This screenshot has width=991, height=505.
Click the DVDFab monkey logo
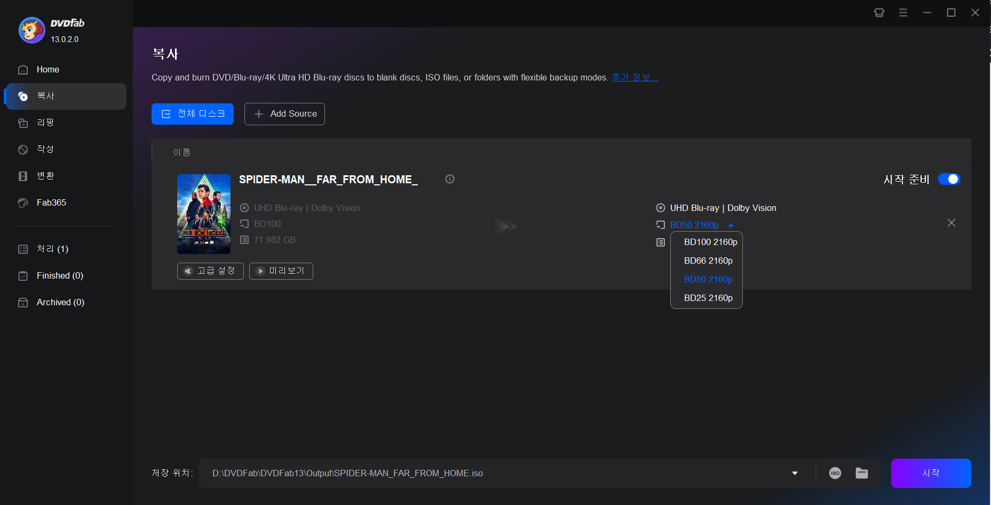[32, 30]
